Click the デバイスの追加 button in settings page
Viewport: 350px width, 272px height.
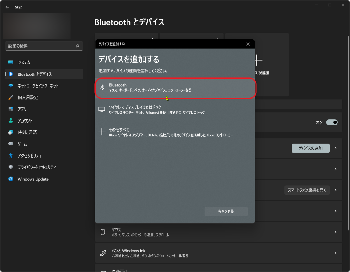pos(311,148)
